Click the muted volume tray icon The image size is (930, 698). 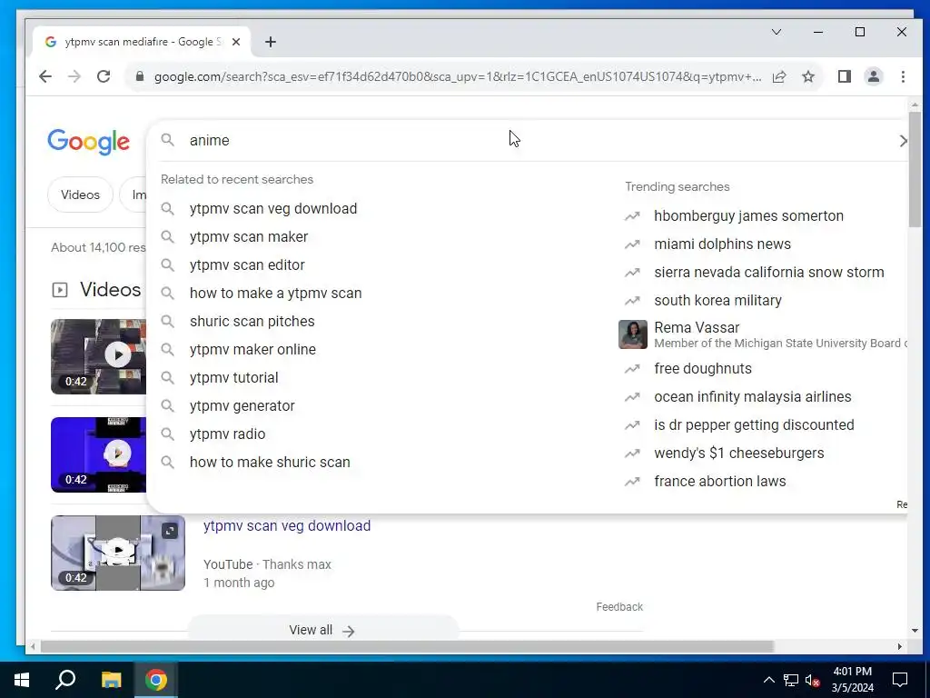point(813,680)
